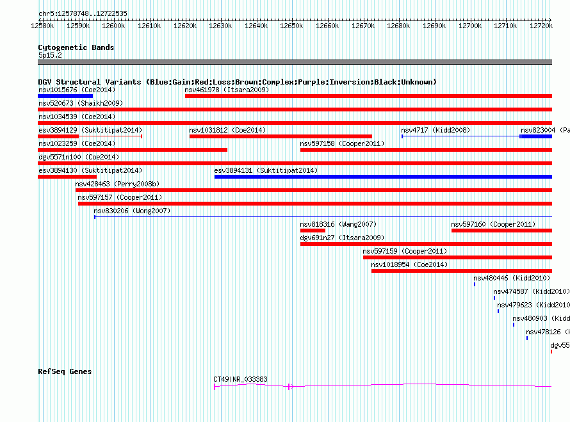
Task: Click the nsv520673 (Shaikh2009) label
Action: coord(81,103)
